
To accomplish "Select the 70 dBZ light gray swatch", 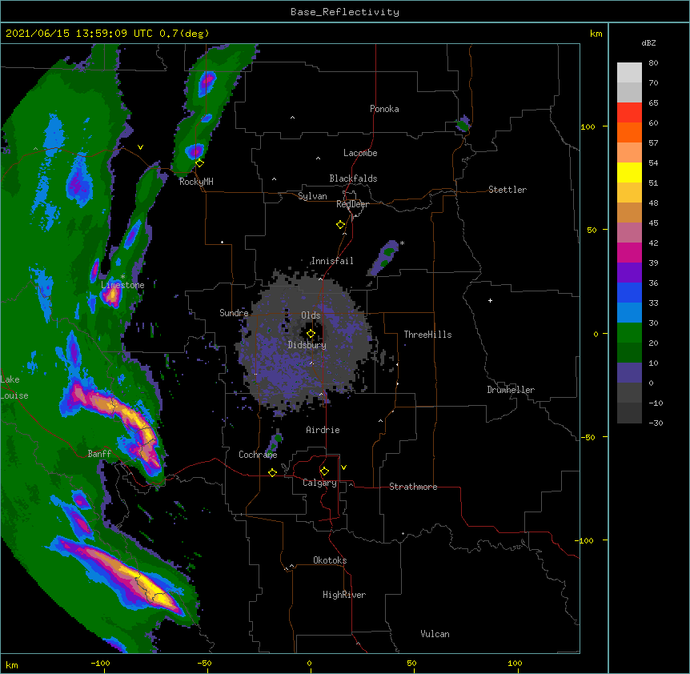I will [x=629, y=73].
